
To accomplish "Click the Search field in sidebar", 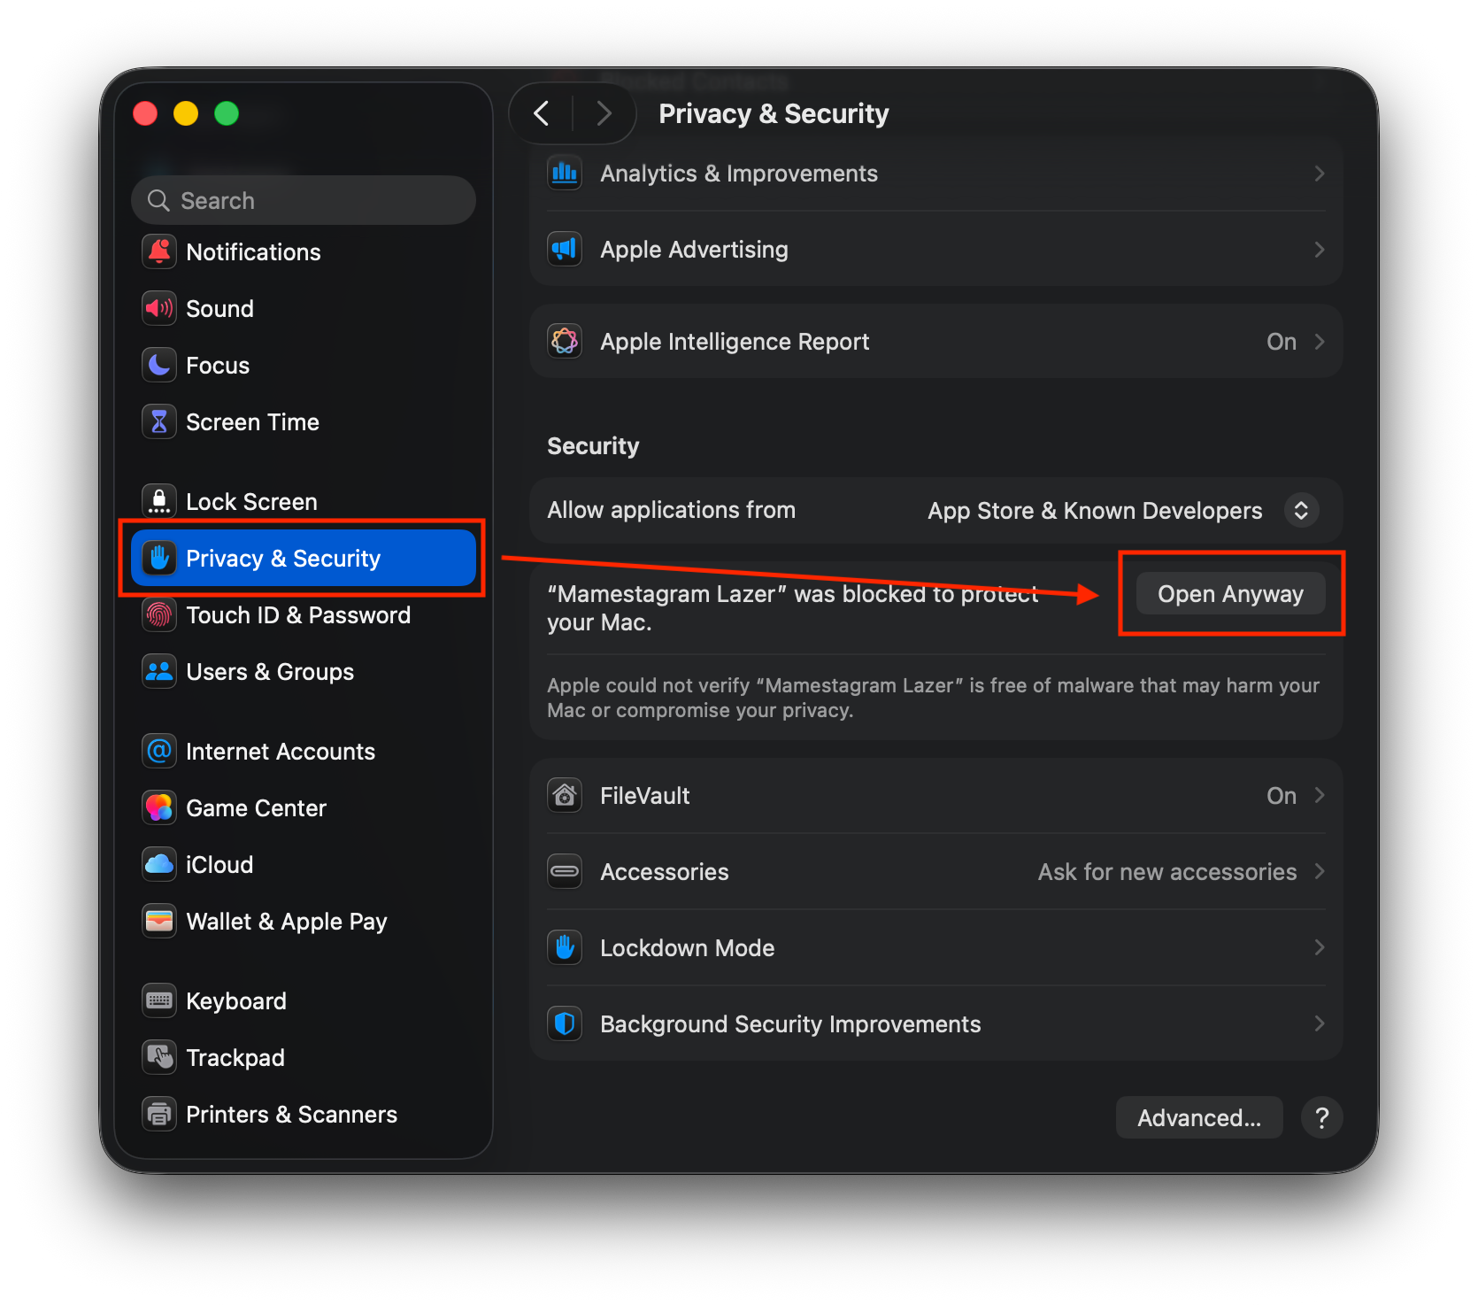I will 304,201.
